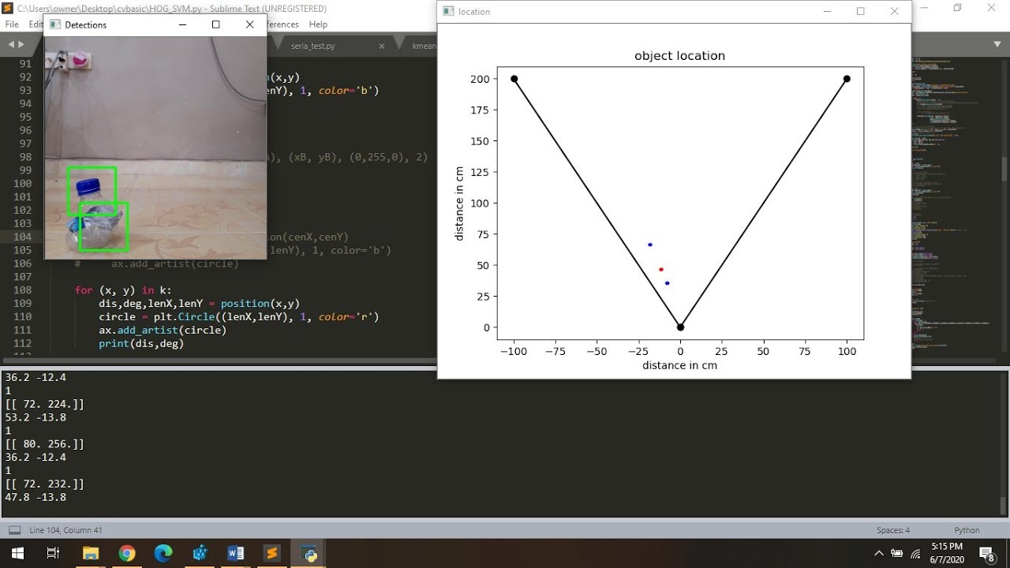Click 'dis,deg,lenX,lenY = position(x,y)' on line 109
Image resolution: width=1010 pixels, height=568 pixels.
coord(199,303)
